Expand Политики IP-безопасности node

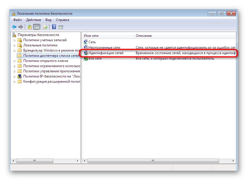click(14, 77)
